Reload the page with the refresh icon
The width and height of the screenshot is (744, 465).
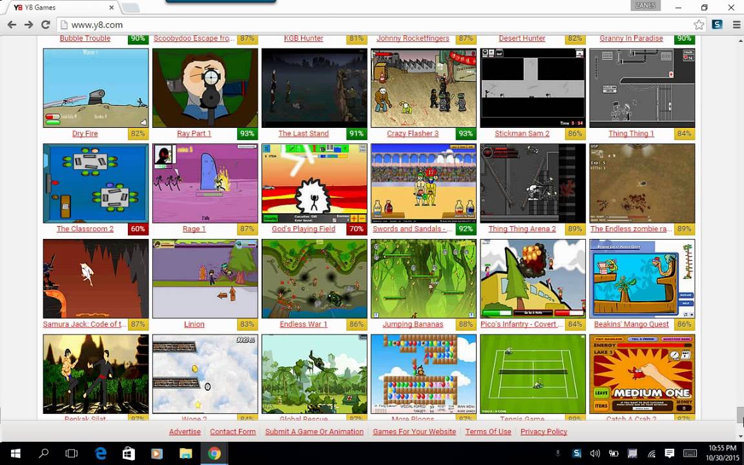tap(46, 25)
